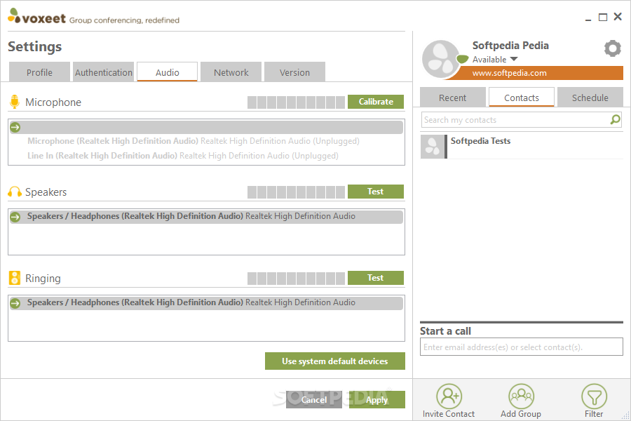Screen dimensions: 631x421
Task: Select Speakers / Headphones under Ringing
Action: point(206,302)
